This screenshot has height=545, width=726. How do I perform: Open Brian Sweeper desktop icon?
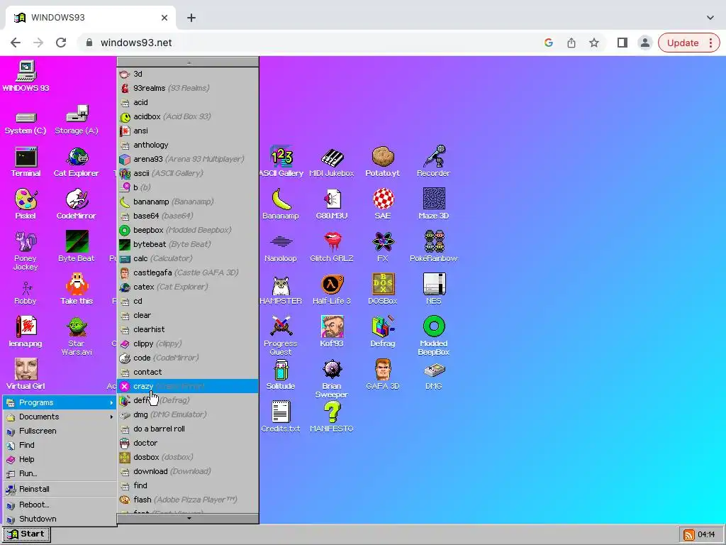click(332, 379)
